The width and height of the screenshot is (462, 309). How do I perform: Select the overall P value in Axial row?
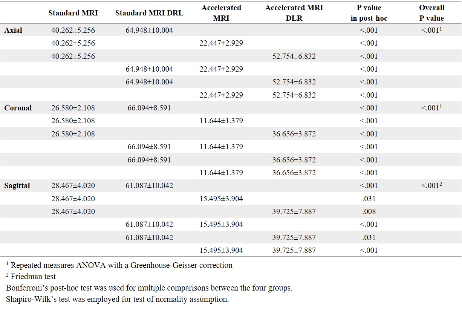[431, 31]
